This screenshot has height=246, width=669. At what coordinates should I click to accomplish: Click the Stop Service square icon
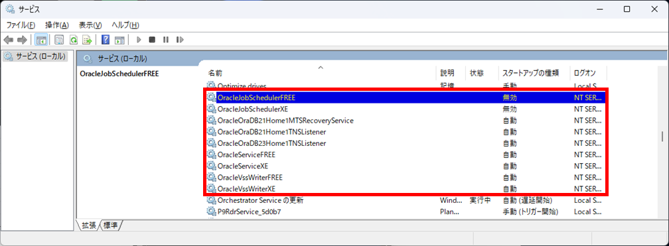152,40
